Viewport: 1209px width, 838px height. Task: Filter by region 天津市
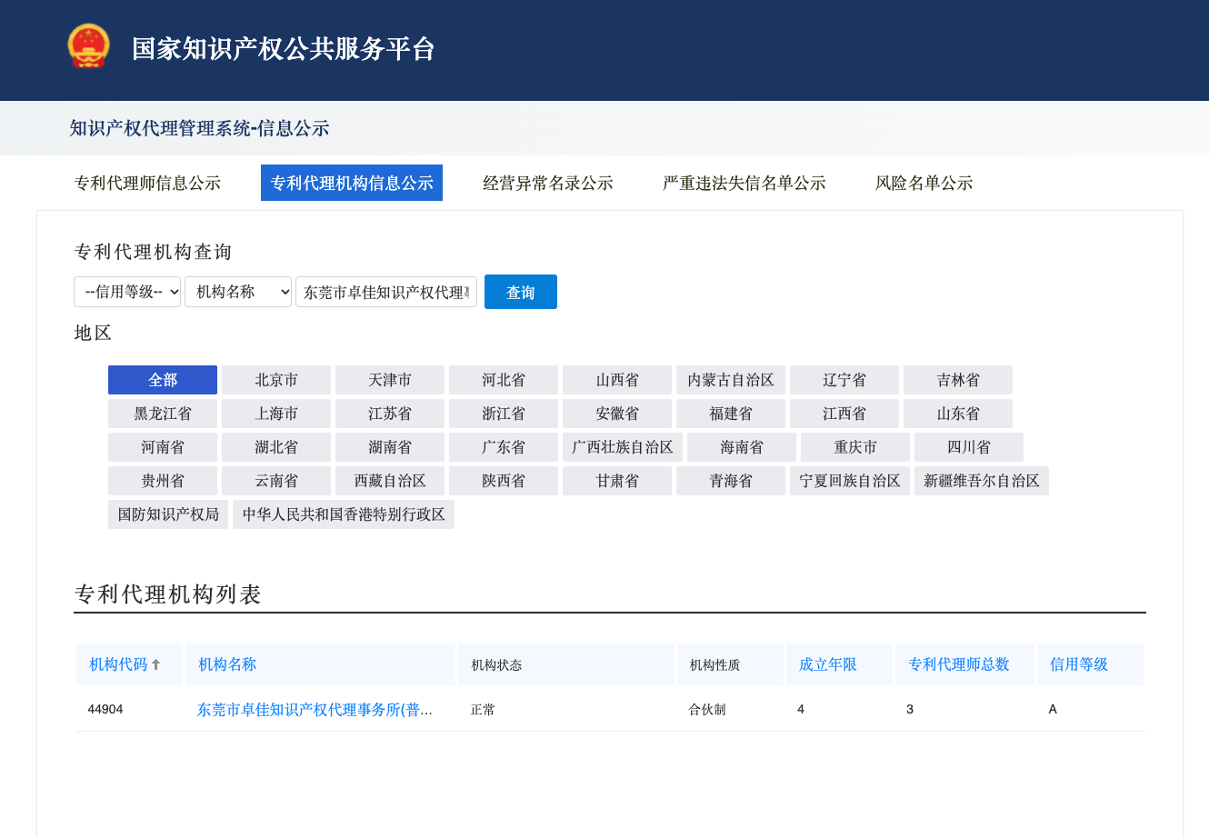[390, 380]
